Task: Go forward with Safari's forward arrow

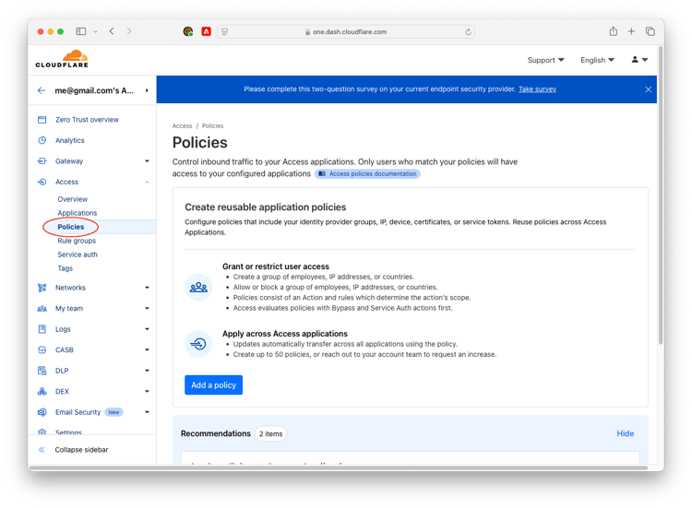Action: pos(129,31)
